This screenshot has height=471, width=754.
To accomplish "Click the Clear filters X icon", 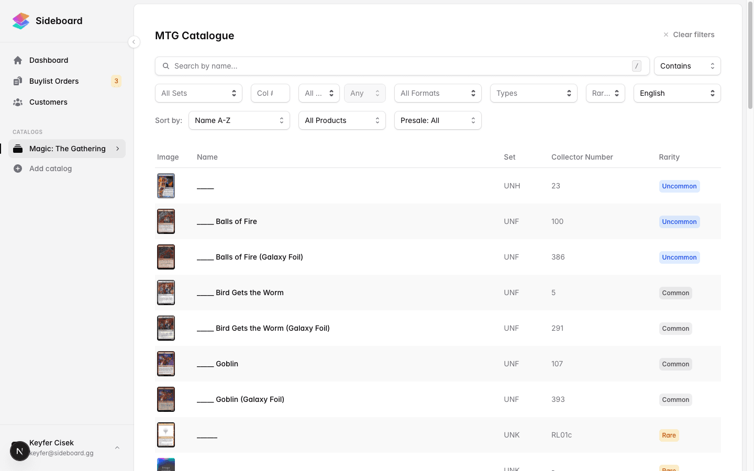I will (666, 35).
